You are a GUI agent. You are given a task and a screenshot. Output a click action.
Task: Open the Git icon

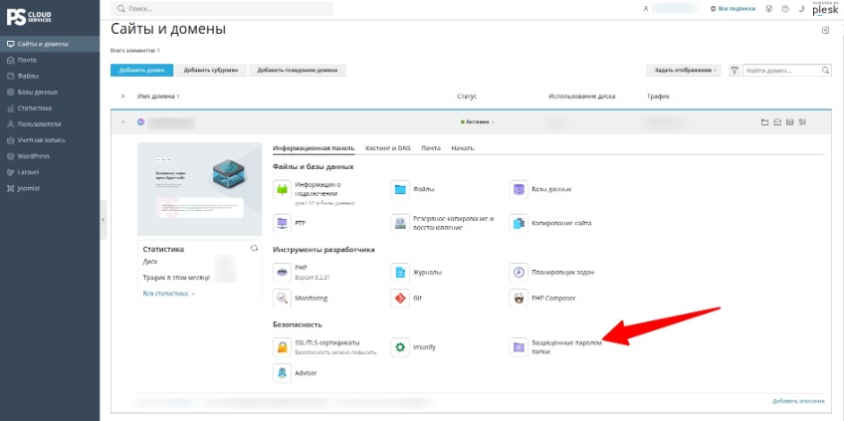point(400,298)
